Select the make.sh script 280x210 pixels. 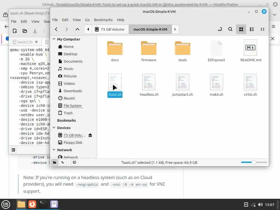pyautogui.click(x=217, y=86)
